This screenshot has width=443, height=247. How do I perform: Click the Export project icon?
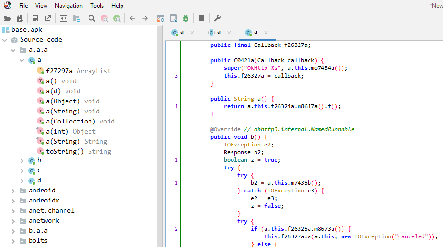click(48, 18)
